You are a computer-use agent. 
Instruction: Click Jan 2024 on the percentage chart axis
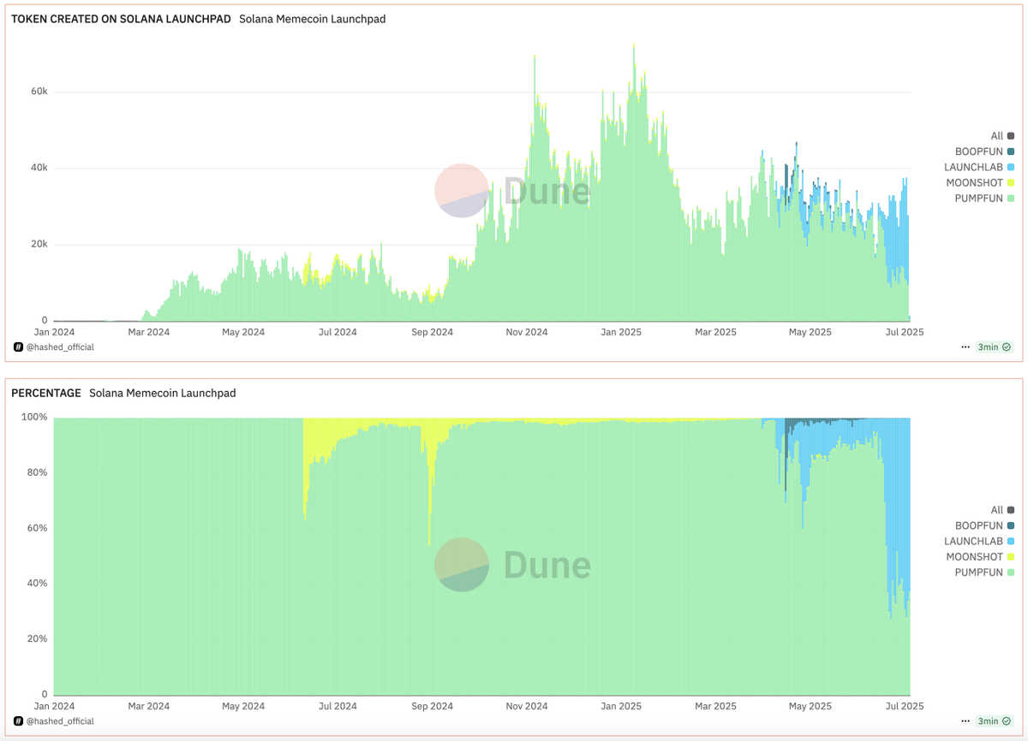tap(54, 706)
